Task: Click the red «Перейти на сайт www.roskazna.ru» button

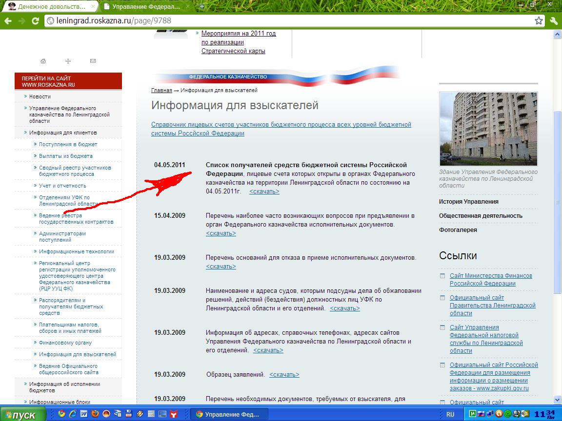Action: (68, 81)
